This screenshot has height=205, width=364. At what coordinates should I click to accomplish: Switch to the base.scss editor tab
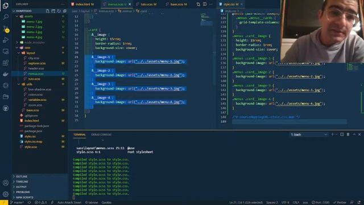pos(177,4)
